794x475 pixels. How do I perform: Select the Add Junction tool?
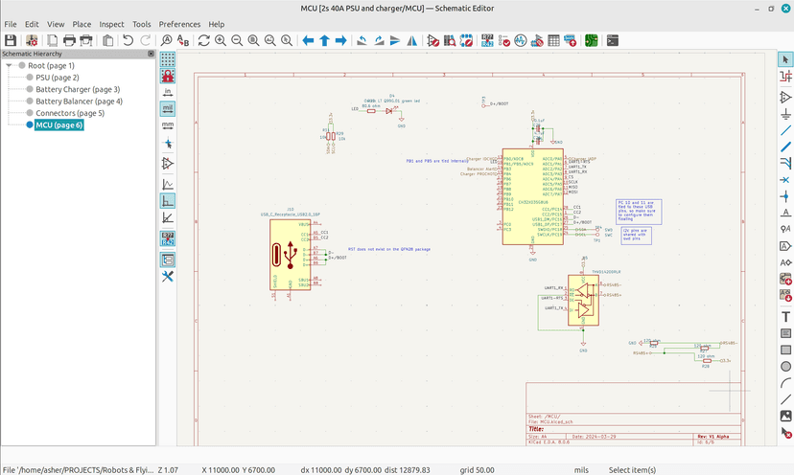pos(785,194)
